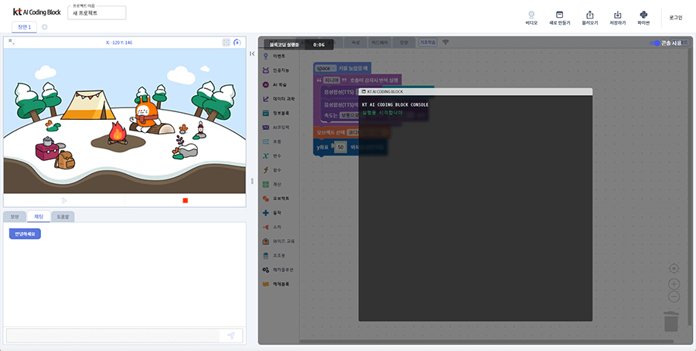Image resolution: width=696 pixels, height=351 pixels.
Task: Open the 인공지능 block category
Action: click(x=275, y=70)
